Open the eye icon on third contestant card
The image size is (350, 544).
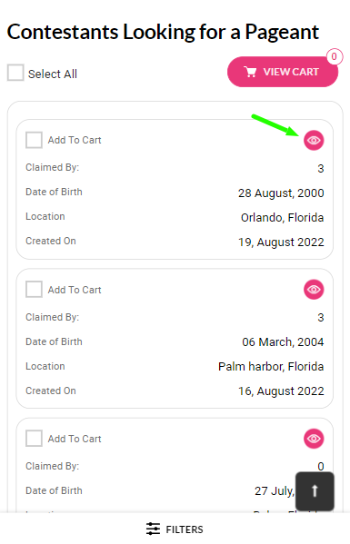(x=314, y=439)
